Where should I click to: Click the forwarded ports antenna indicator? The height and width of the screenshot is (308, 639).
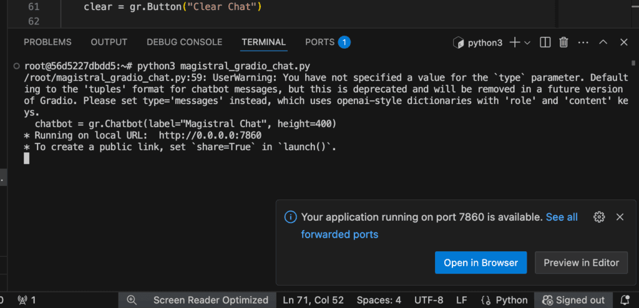pos(27,301)
